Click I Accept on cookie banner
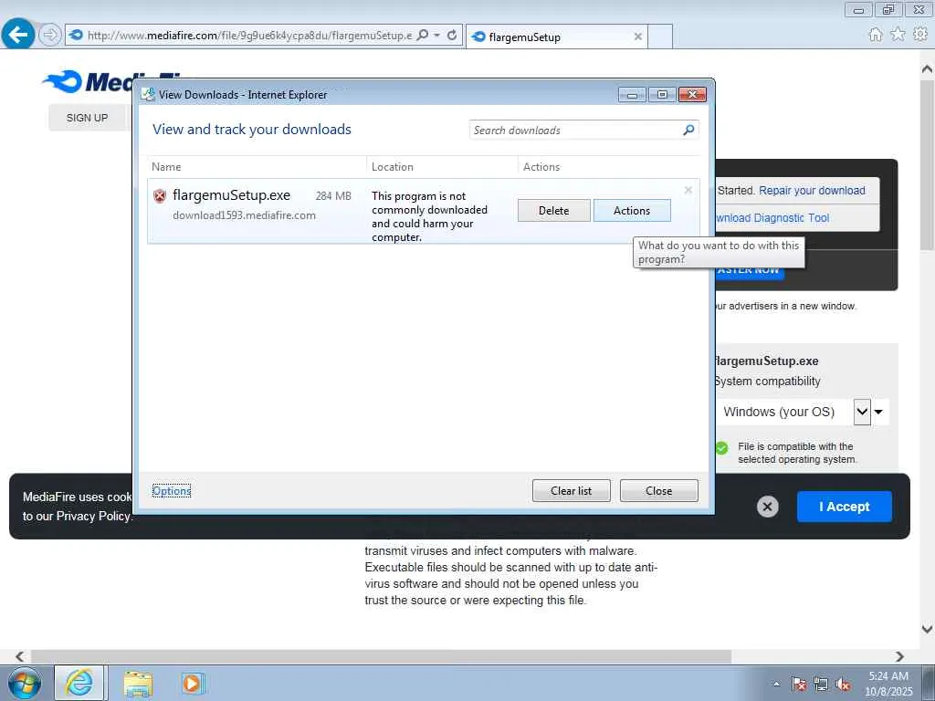The width and height of the screenshot is (935, 701). [x=845, y=507]
